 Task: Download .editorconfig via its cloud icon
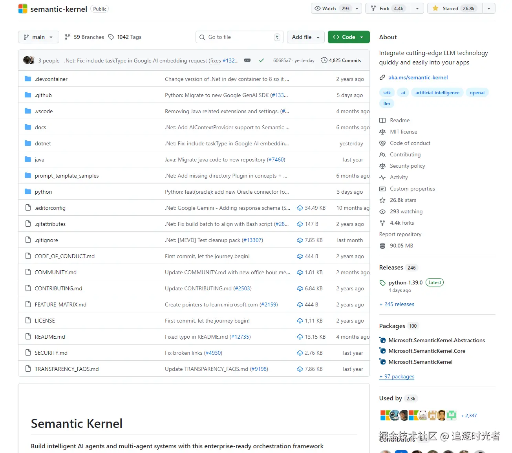pyautogui.click(x=300, y=208)
